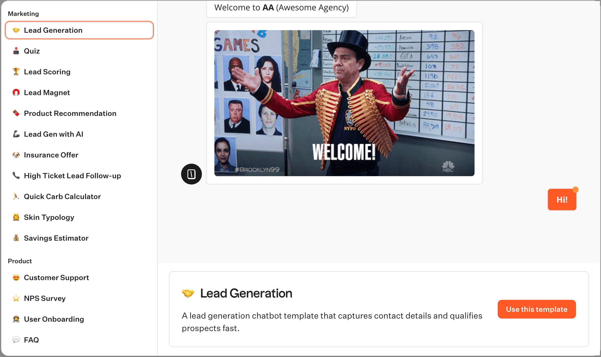601x357 pixels.
Task: Select the Lead Generation template
Action: click(79, 30)
